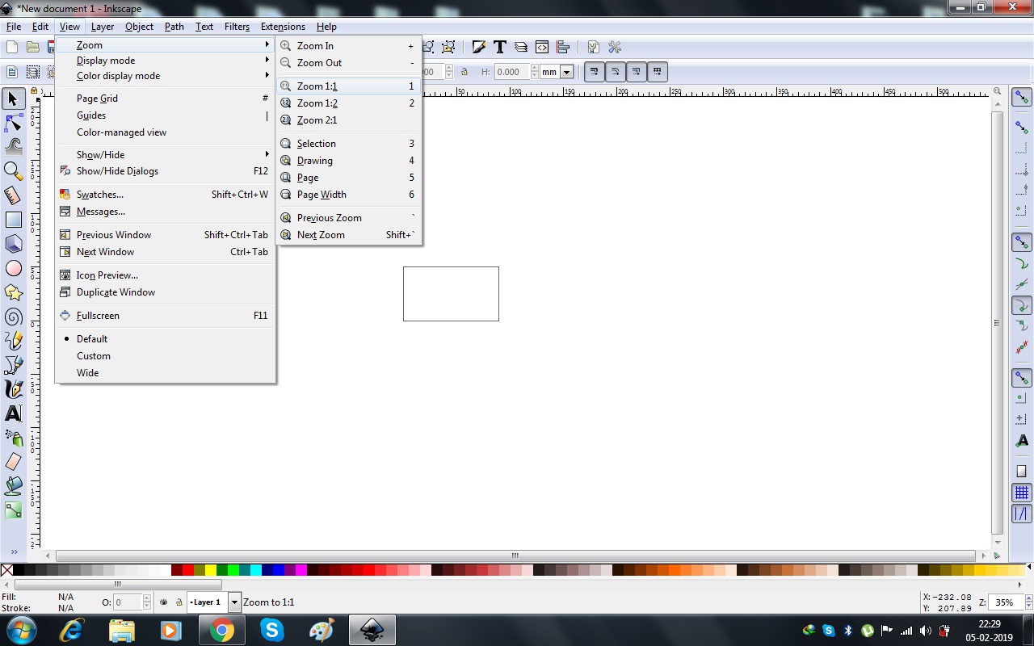Choose Swatches... menu item

[166, 195]
